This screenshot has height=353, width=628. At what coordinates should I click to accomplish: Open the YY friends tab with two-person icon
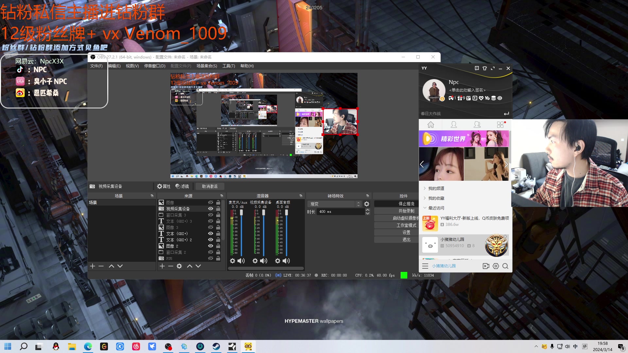[477, 125]
